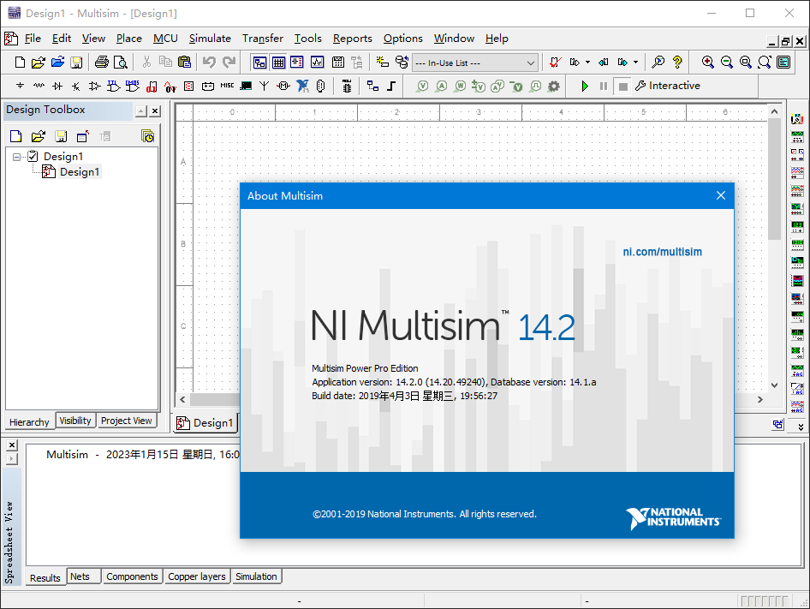Expand the instruments toolbar overflow chevron
810x609 pixels.
[801, 427]
